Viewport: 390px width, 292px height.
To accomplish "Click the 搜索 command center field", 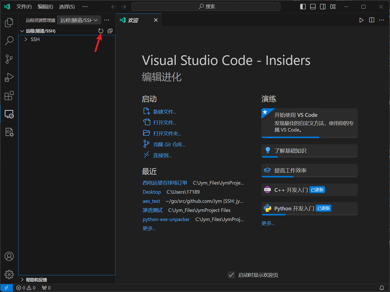I will coord(206,7).
